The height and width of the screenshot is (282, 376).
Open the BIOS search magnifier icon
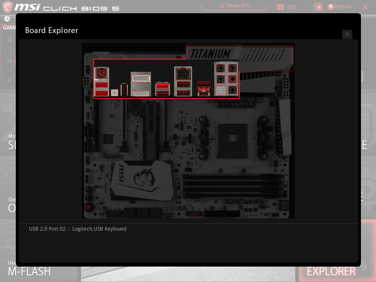tap(318, 7)
